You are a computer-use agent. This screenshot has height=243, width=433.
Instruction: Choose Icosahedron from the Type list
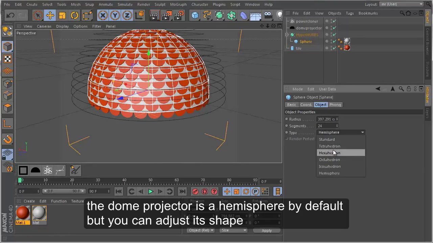329,166
